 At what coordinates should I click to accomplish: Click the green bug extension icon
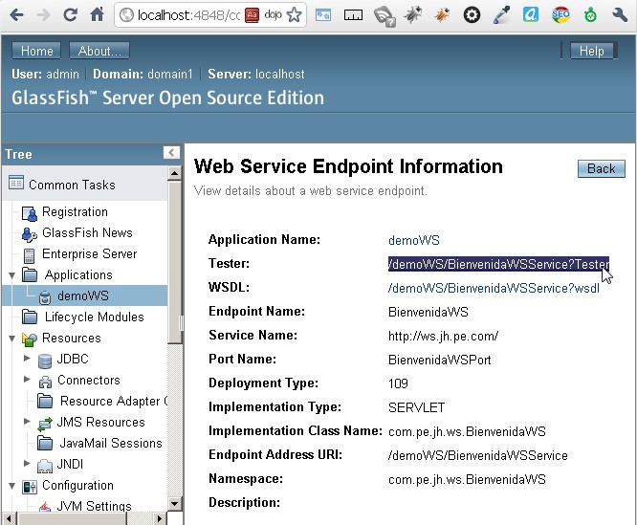click(x=590, y=15)
